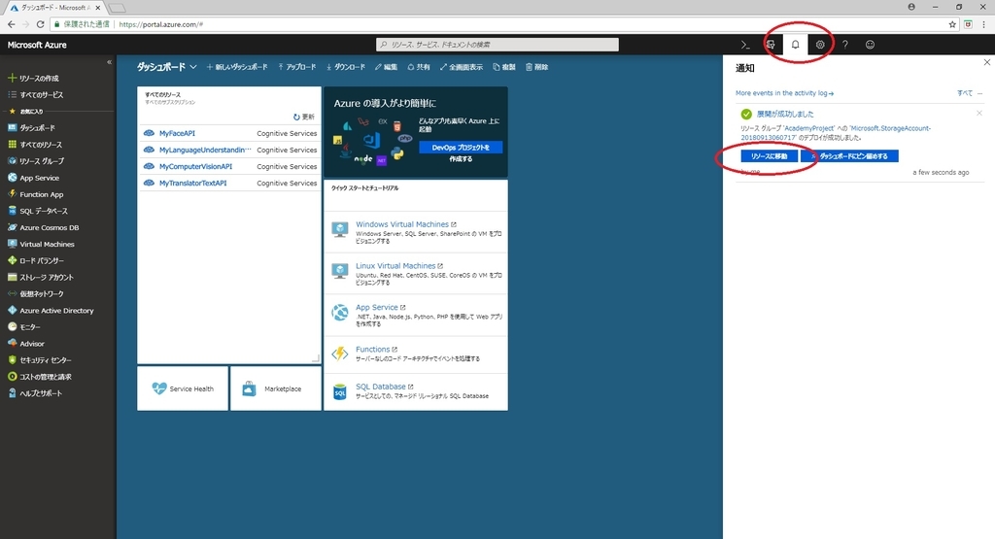This screenshot has height=539, width=995.
Task: Click 編集 in dashboard toolbar
Action: [x=386, y=67]
